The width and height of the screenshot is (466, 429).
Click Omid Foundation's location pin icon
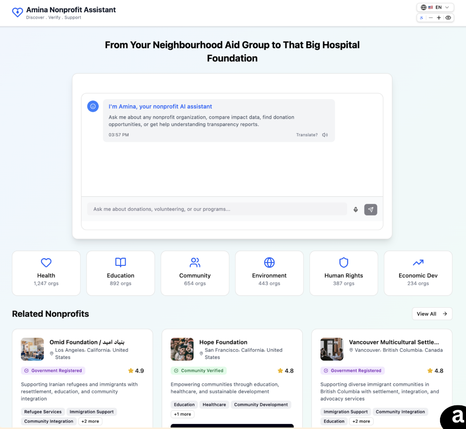pos(52,354)
